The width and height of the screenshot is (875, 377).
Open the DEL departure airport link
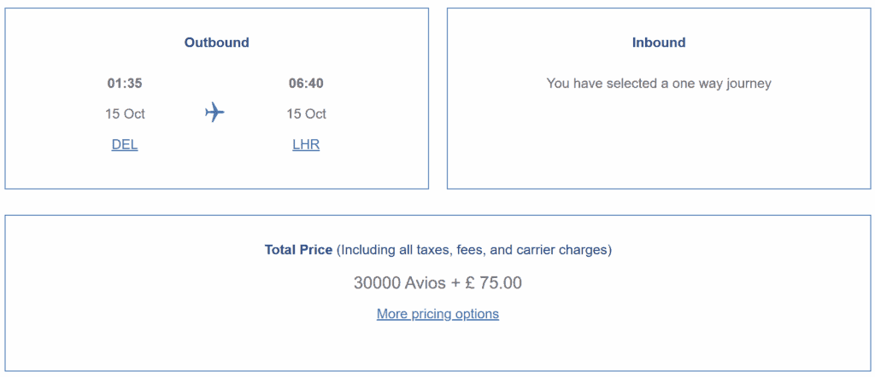tap(125, 145)
